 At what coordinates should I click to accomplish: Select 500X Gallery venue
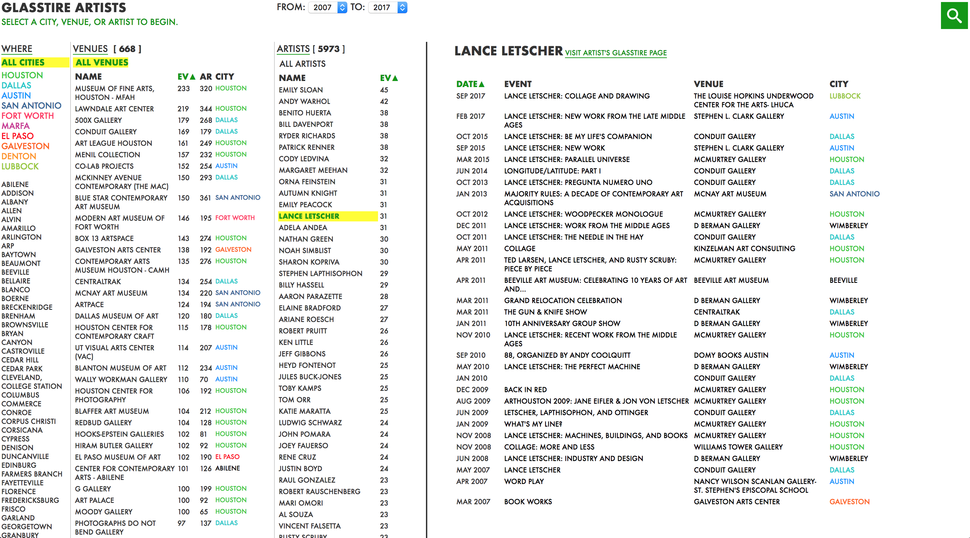click(98, 120)
